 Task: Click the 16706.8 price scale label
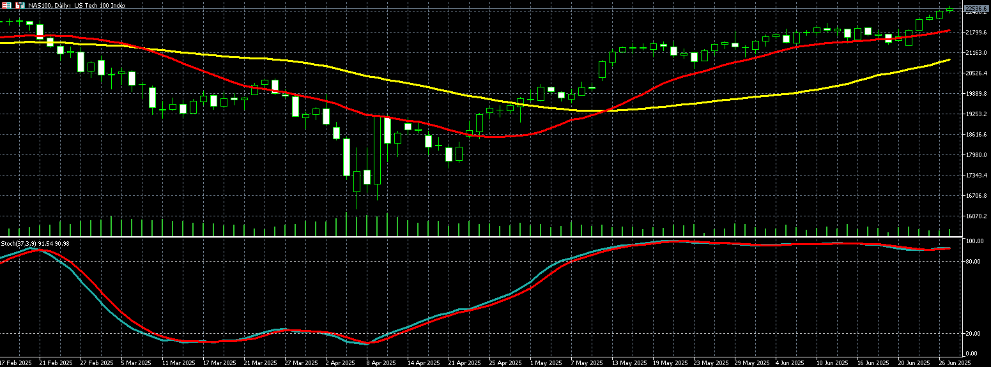click(976, 196)
